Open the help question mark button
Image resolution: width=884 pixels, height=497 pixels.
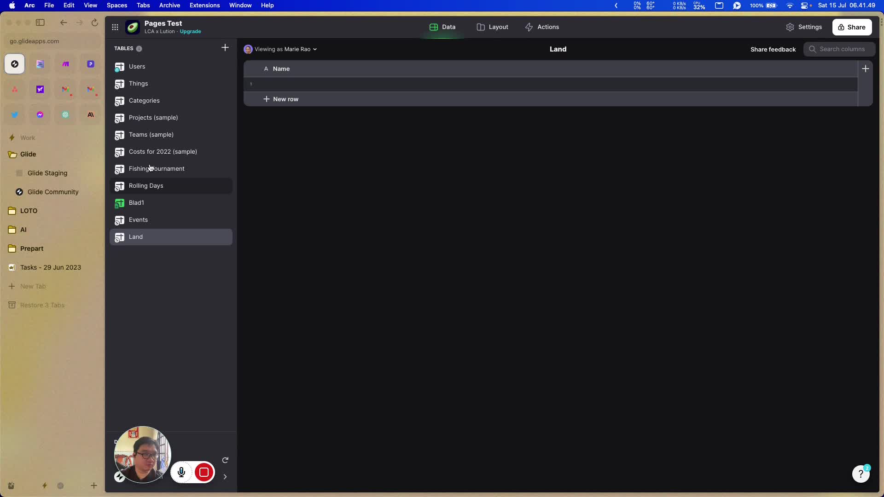pyautogui.click(x=861, y=474)
